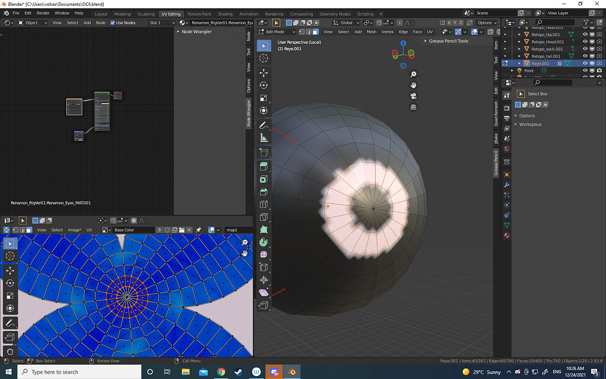Expand the Workspace panel
The height and width of the screenshot is (379, 606).
(530, 124)
